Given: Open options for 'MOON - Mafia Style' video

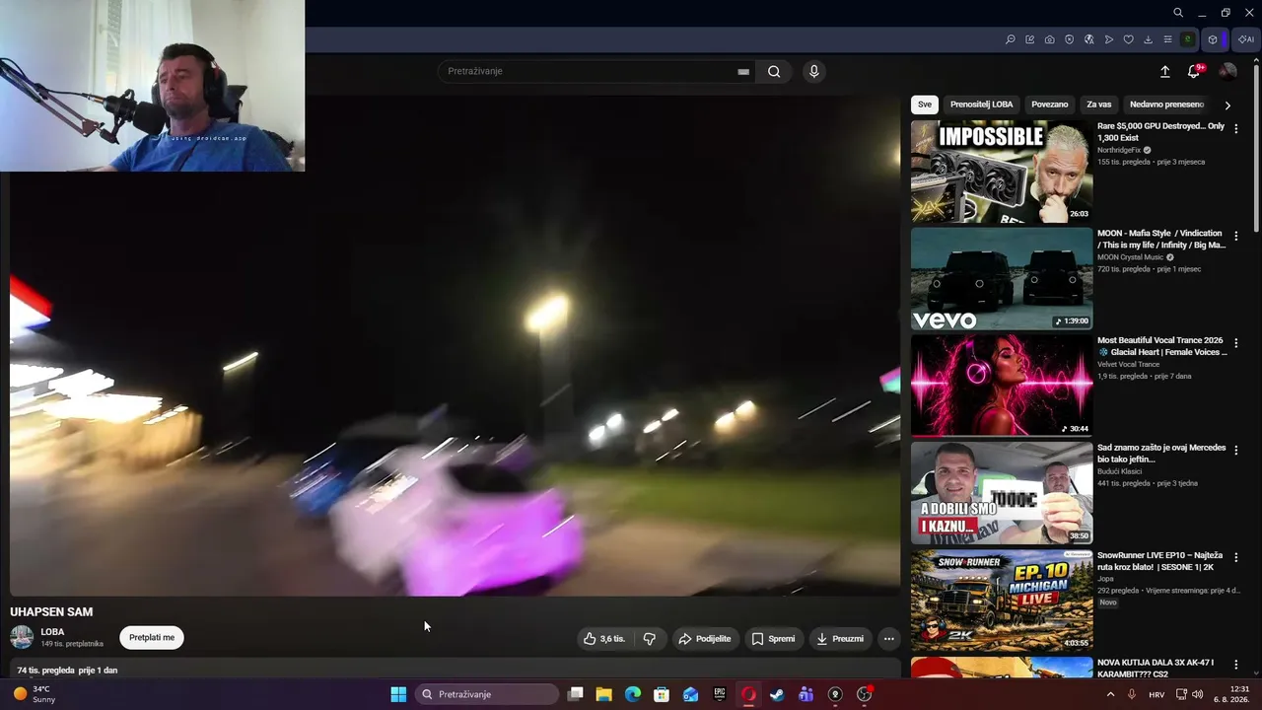Looking at the screenshot, I should pyautogui.click(x=1235, y=237).
